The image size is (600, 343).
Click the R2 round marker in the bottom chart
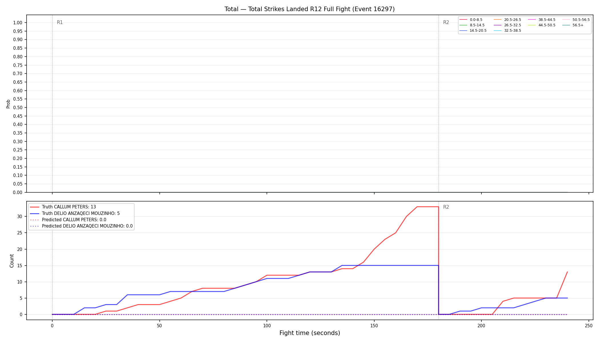tap(446, 207)
